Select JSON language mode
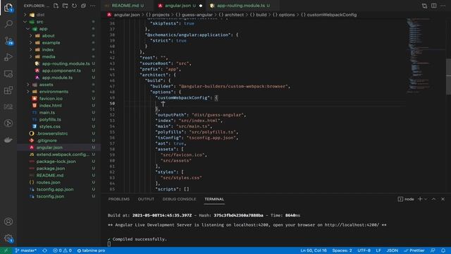451x254 pixels. coord(392,250)
